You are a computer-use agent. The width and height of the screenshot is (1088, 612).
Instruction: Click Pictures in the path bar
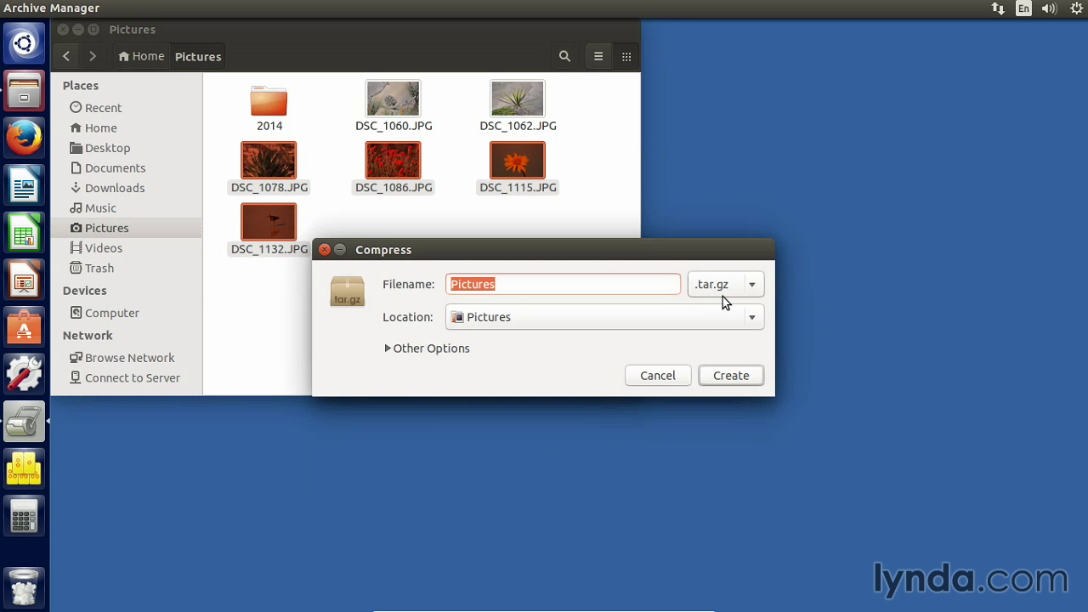click(x=198, y=56)
